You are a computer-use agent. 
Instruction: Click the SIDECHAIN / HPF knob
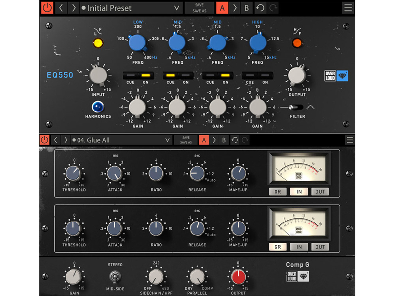156,277
